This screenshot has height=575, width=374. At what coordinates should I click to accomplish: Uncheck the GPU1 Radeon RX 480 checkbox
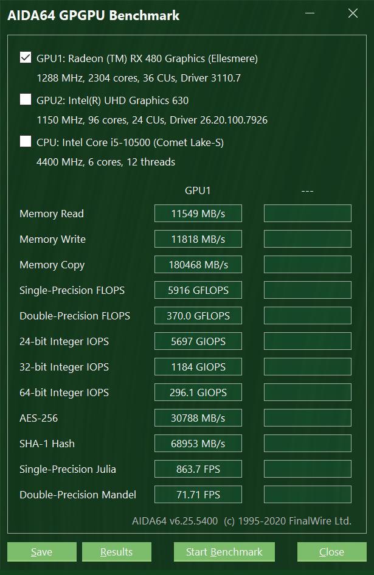[x=26, y=58]
